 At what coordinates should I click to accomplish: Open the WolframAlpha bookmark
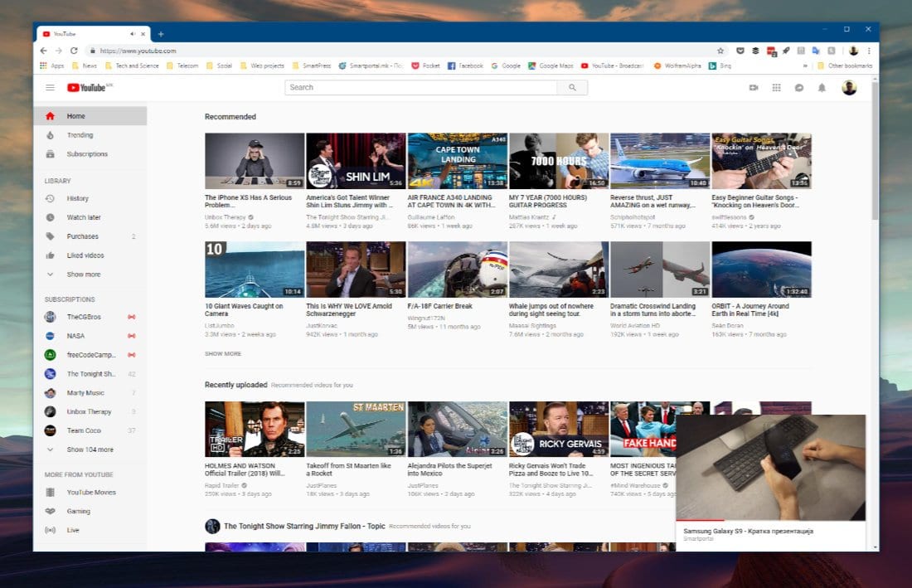(x=677, y=66)
